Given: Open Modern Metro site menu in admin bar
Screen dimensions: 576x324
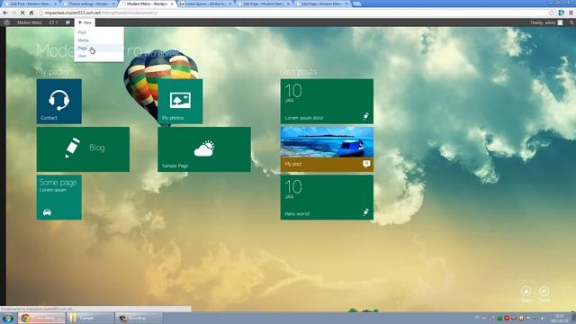Looking at the screenshot, I should point(30,22).
